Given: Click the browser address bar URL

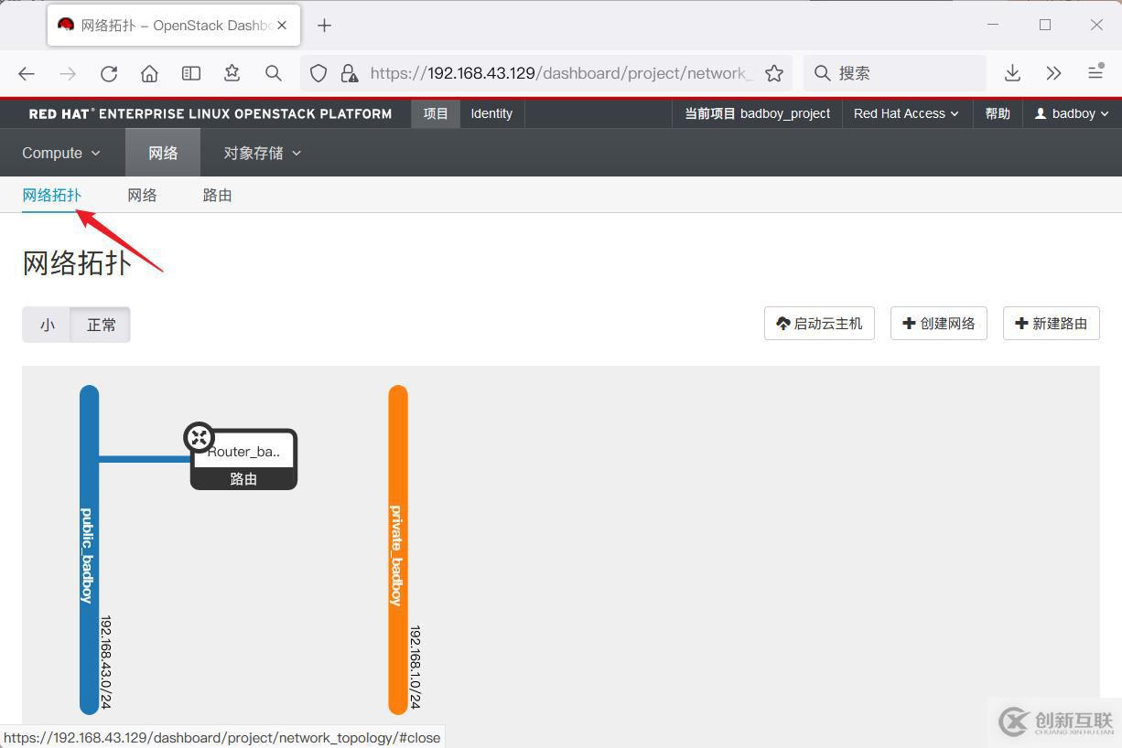Looking at the screenshot, I should point(561,73).
